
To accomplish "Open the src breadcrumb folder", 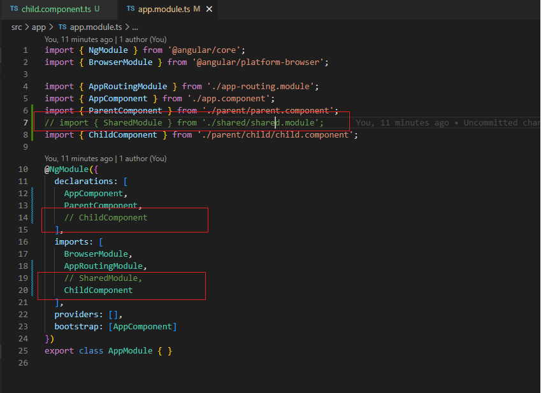I will (17, 27).
